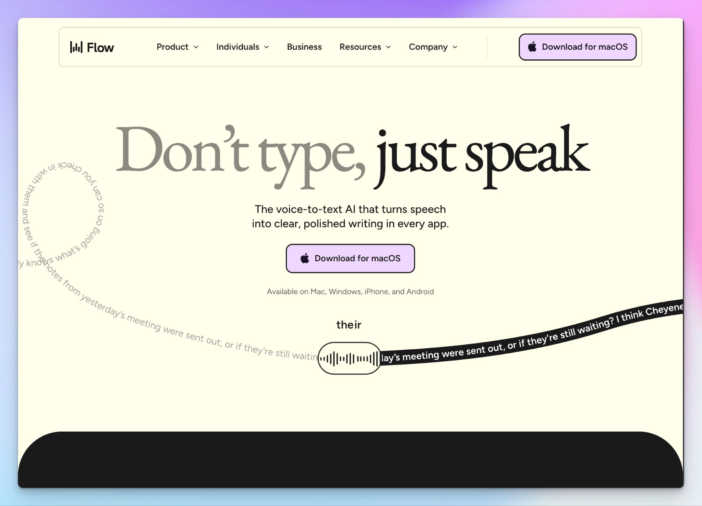Click the hero Download for macOS button
702x506 pixels.
(x=350, y=258)
